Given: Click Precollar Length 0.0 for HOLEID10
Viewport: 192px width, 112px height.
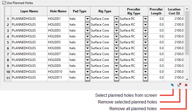Looking at the screenshot, I should coord(156,72).
